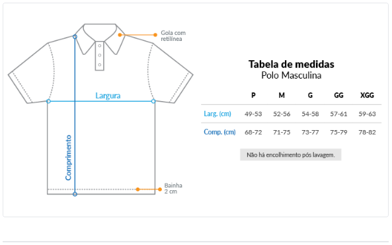Click the right Largura marker circle

(x=153, y=101)
